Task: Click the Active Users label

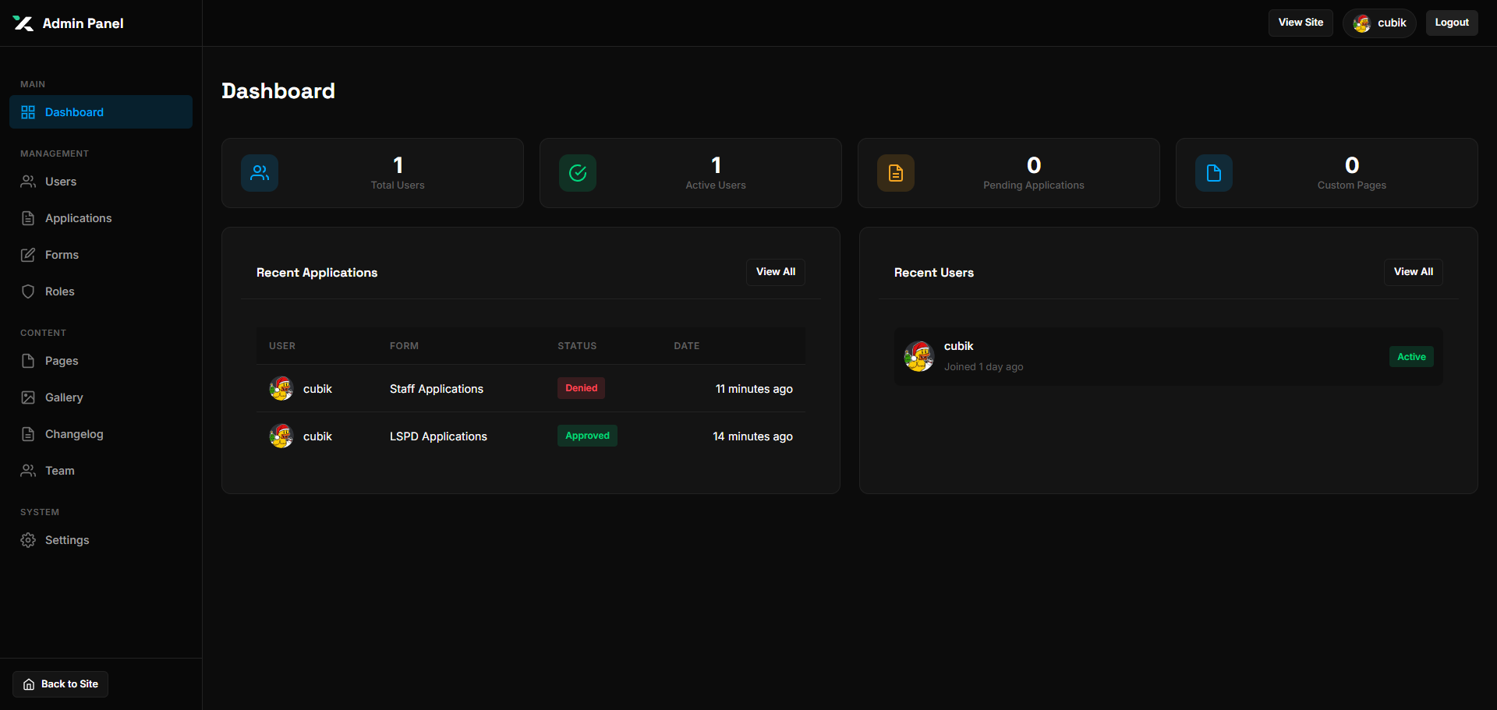Action: click(716, 185)
